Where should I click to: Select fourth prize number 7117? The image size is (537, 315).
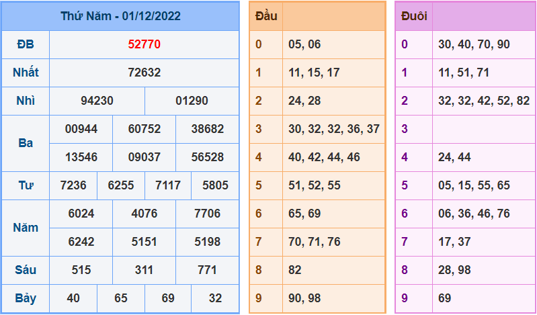(x=168, y=185)
